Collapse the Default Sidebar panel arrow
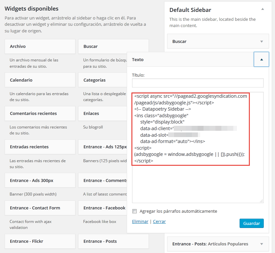 (262, 9)
